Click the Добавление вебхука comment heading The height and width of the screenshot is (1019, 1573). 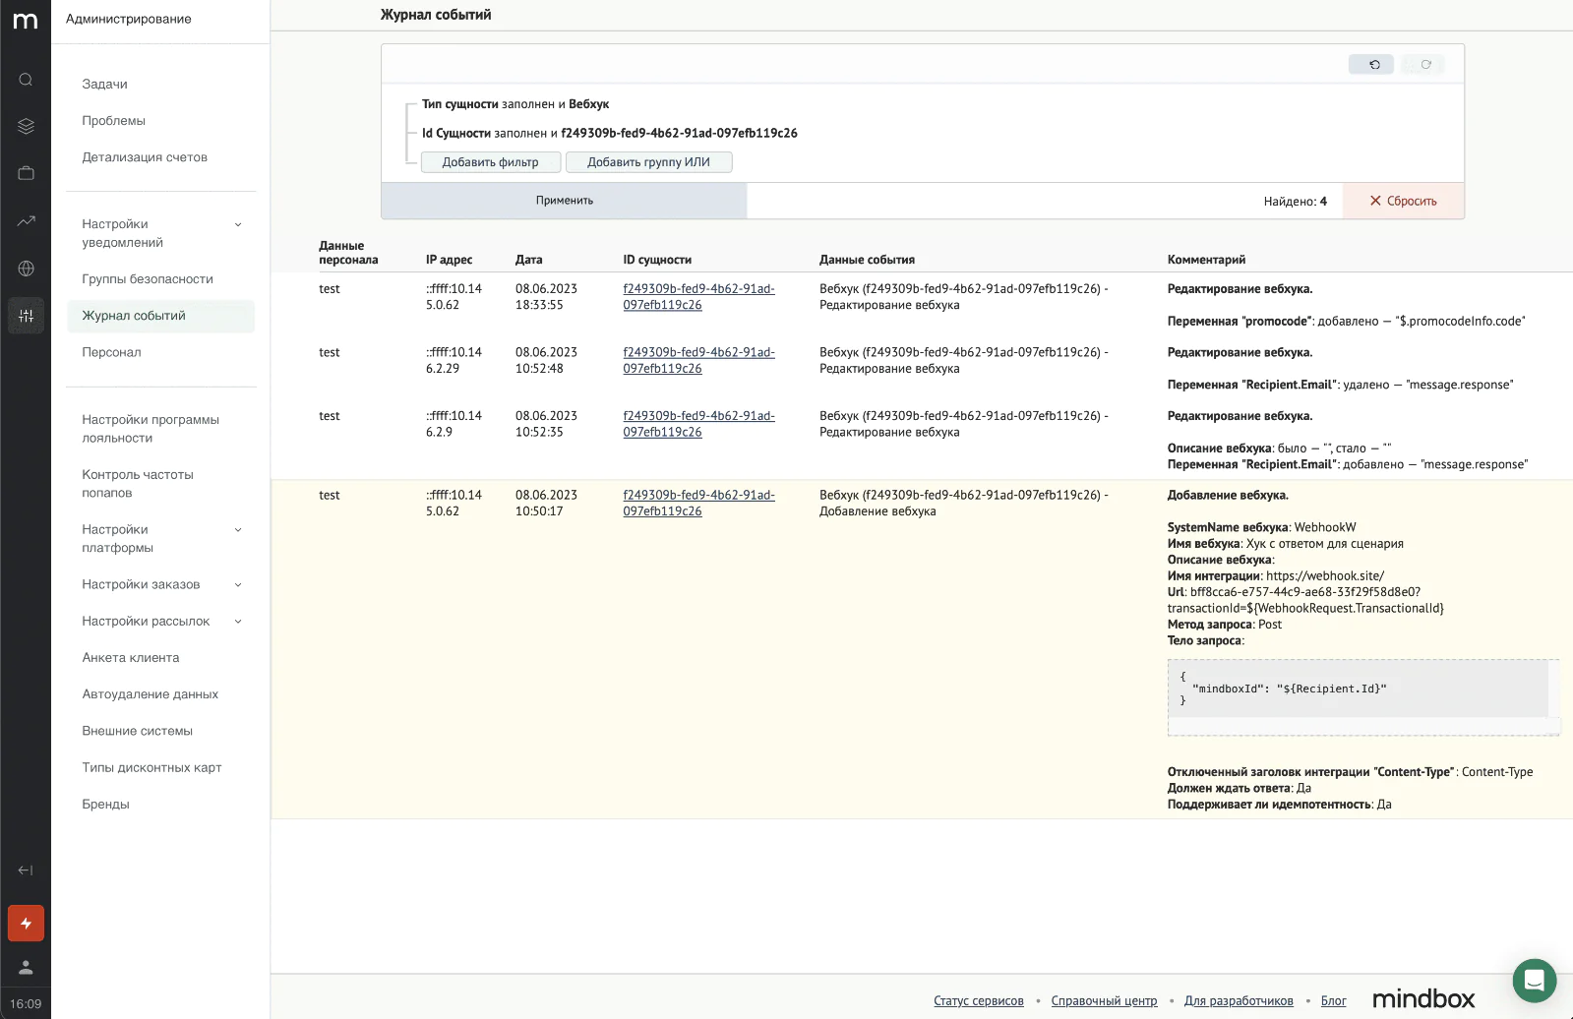(x=1228, y=495)
